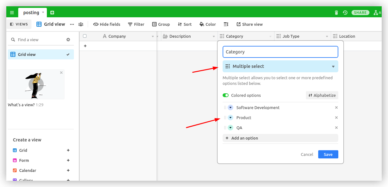The width and height of the screenshot is (388, 187).
Task: Click the Find a view search field
Action: tap(36, 40)
